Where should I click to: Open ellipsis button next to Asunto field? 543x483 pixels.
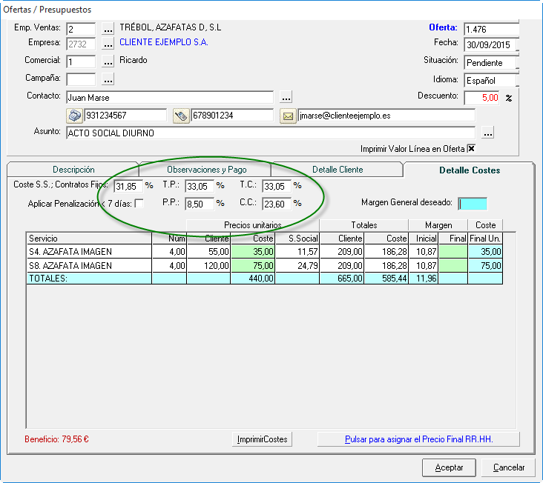point(488,133)
